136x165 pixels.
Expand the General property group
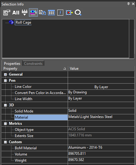click(5, 74)
